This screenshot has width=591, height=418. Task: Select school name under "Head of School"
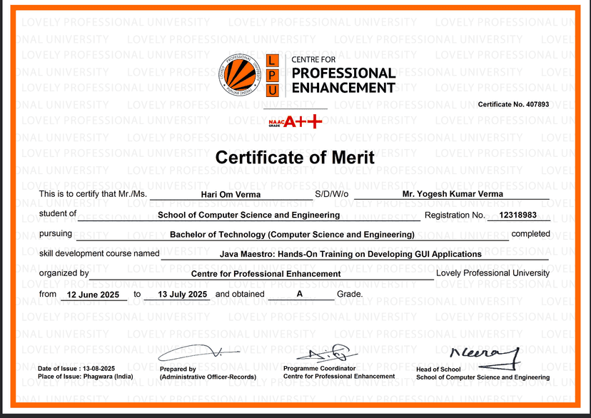tap(483, 377)
